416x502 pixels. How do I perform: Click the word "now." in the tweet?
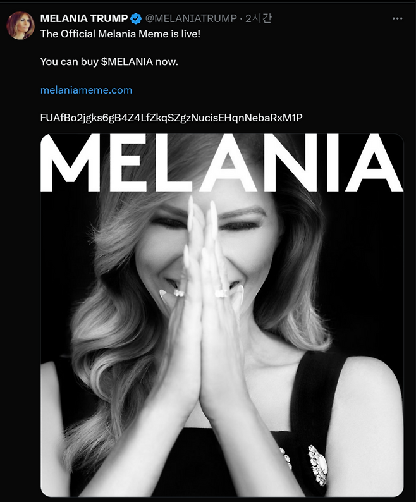click(166, 61)
